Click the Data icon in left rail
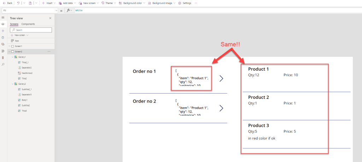The width and height of the screenshot is (362, 162). (3, 37)
